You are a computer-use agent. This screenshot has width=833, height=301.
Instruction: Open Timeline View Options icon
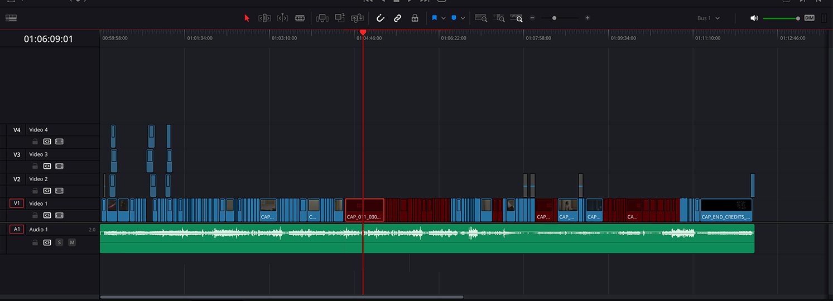click(11, 18)
